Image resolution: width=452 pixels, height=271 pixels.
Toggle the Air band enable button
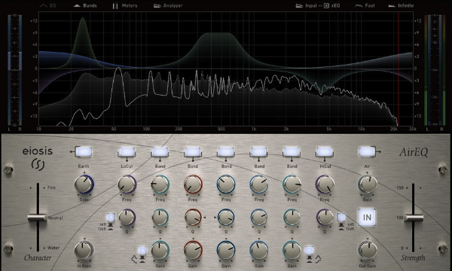point(367,151)
